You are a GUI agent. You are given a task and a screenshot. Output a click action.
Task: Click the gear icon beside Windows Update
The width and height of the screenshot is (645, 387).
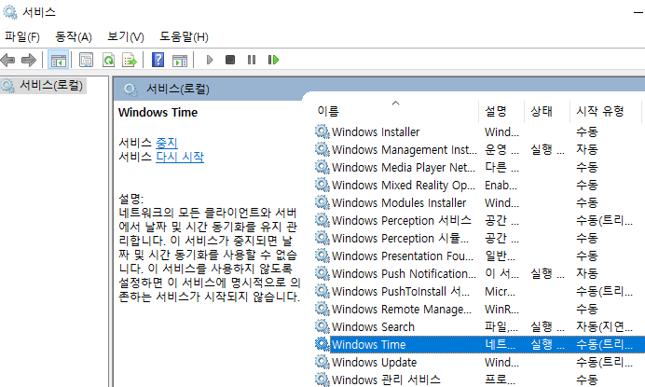pos(322,363)
